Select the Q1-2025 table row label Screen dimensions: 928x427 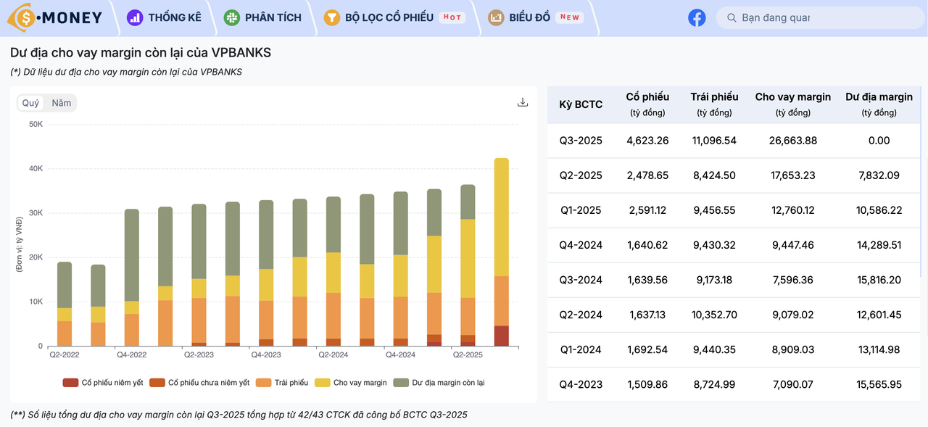(581, 210)
